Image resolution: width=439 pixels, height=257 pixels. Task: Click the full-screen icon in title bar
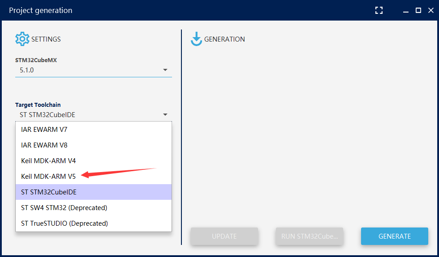[x=379, y=11]
